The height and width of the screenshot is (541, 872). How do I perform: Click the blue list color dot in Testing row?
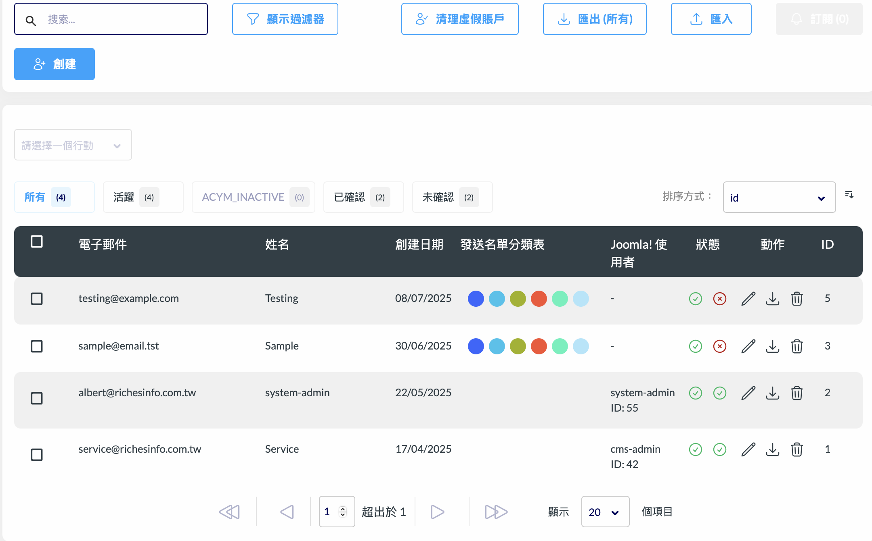476,299
